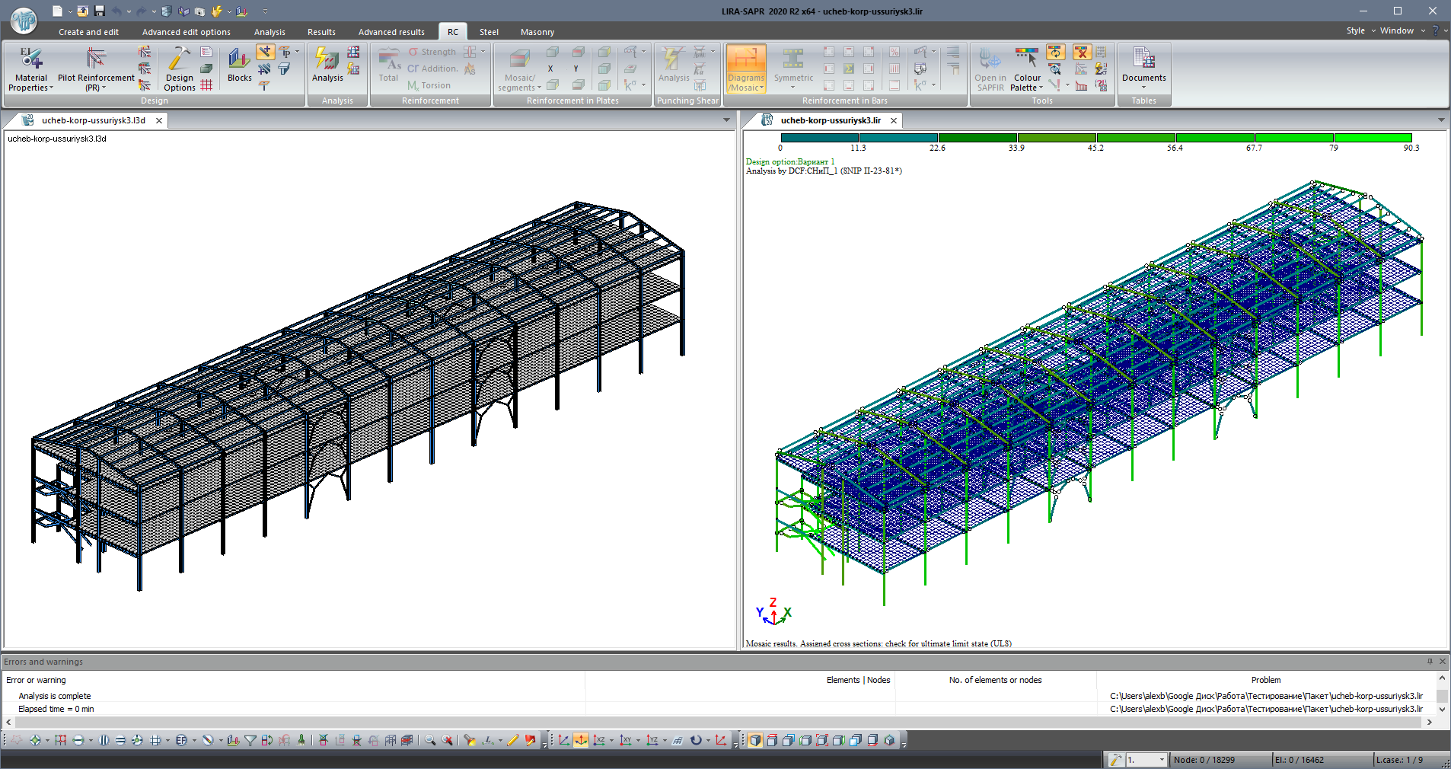The width and height of the screenshot is (1451, 769).
Task: Switch to the Steel ribbon tab
Action: click(489, 32)
